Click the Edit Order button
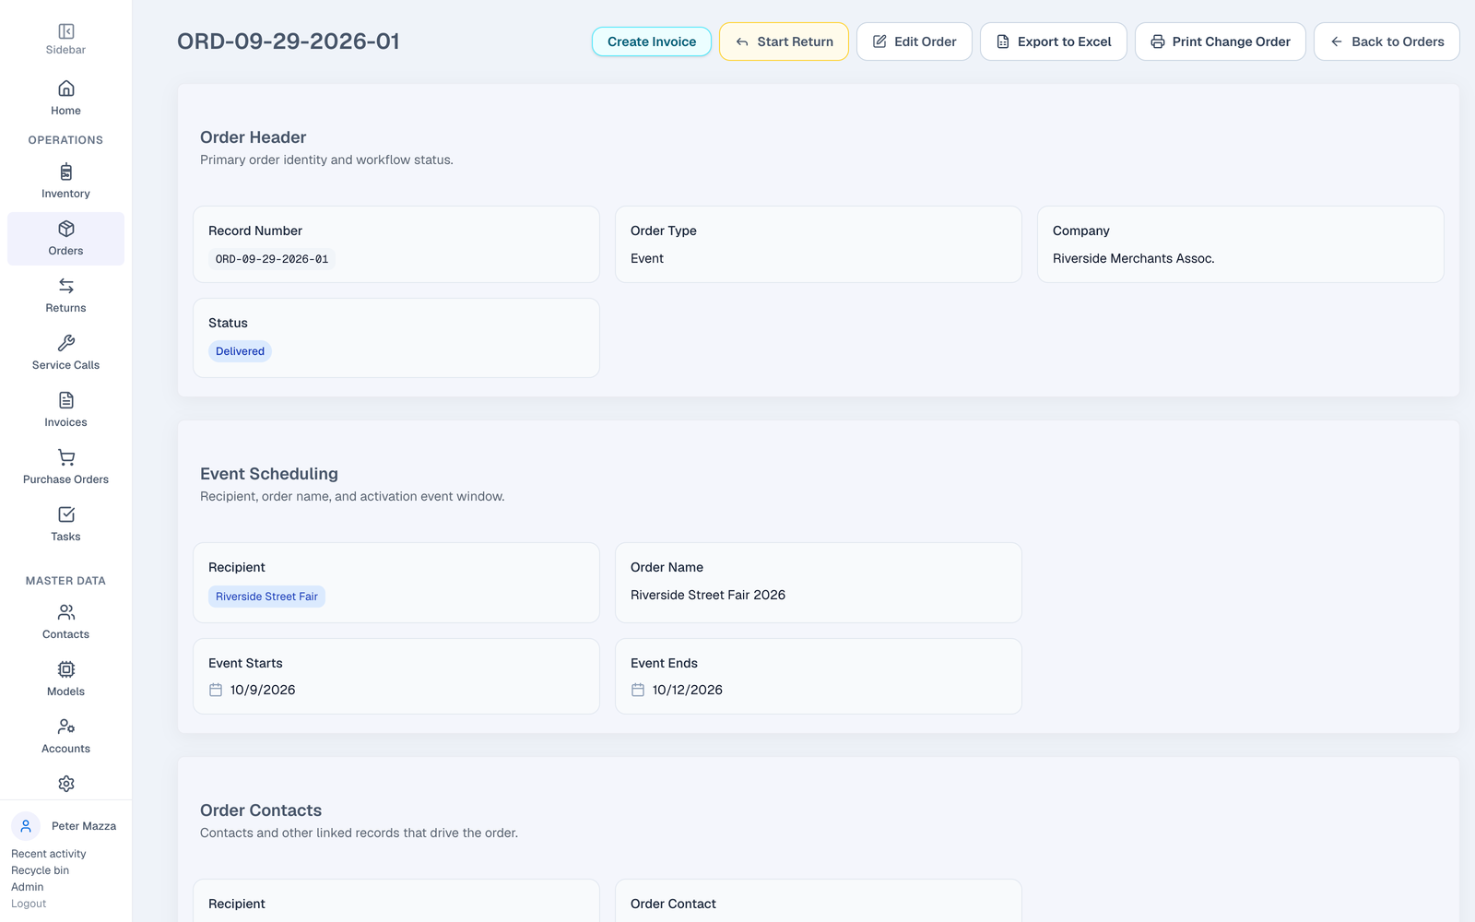 click(914, 41)
